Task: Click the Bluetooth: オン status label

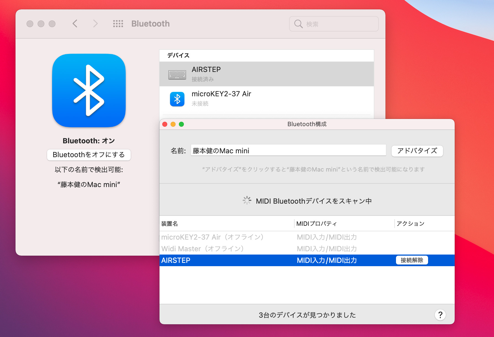Action: click(89, 141)
